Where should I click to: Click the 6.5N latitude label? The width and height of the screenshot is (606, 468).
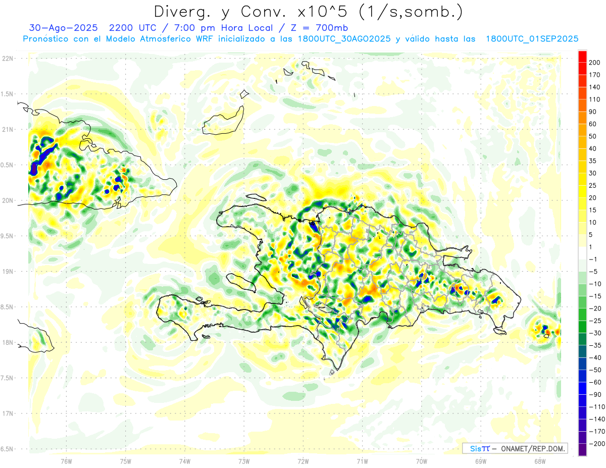coord(8,449)
